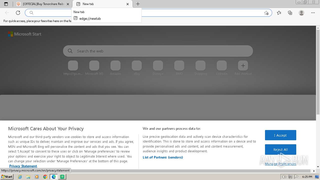Open the profile avatar icon
This screenshot has width=320, height=180.
click(x=301, y=13)
